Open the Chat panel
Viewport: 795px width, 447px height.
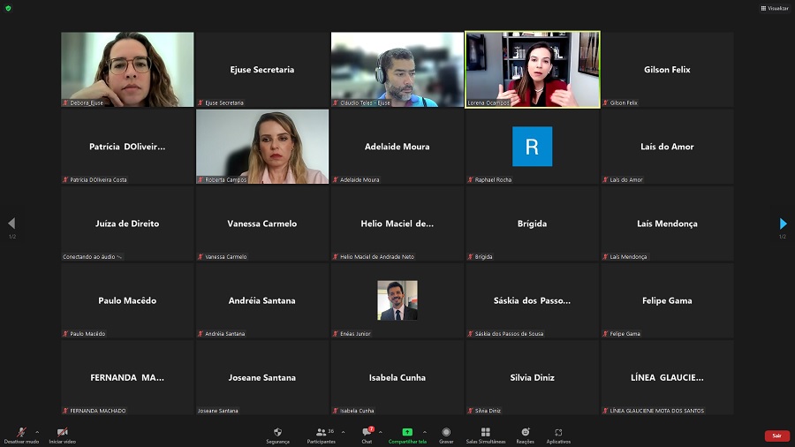pyautogui.click(x=367, y=435)
